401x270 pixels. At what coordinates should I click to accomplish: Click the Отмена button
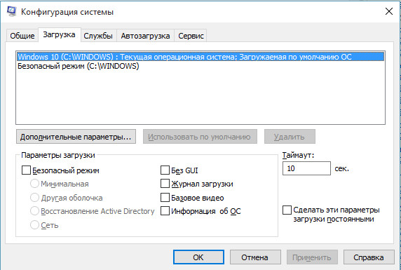click(255, 257)
